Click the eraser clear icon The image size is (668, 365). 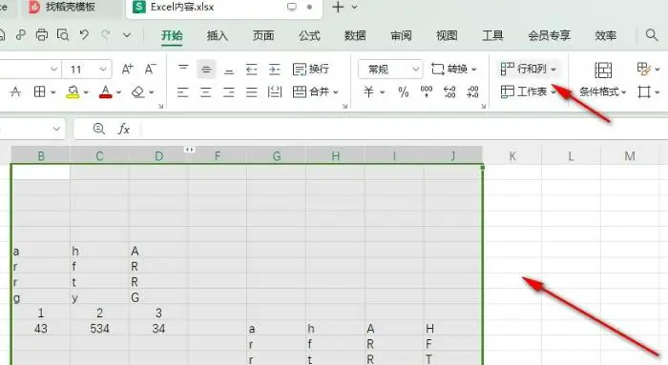coord(138,91)
